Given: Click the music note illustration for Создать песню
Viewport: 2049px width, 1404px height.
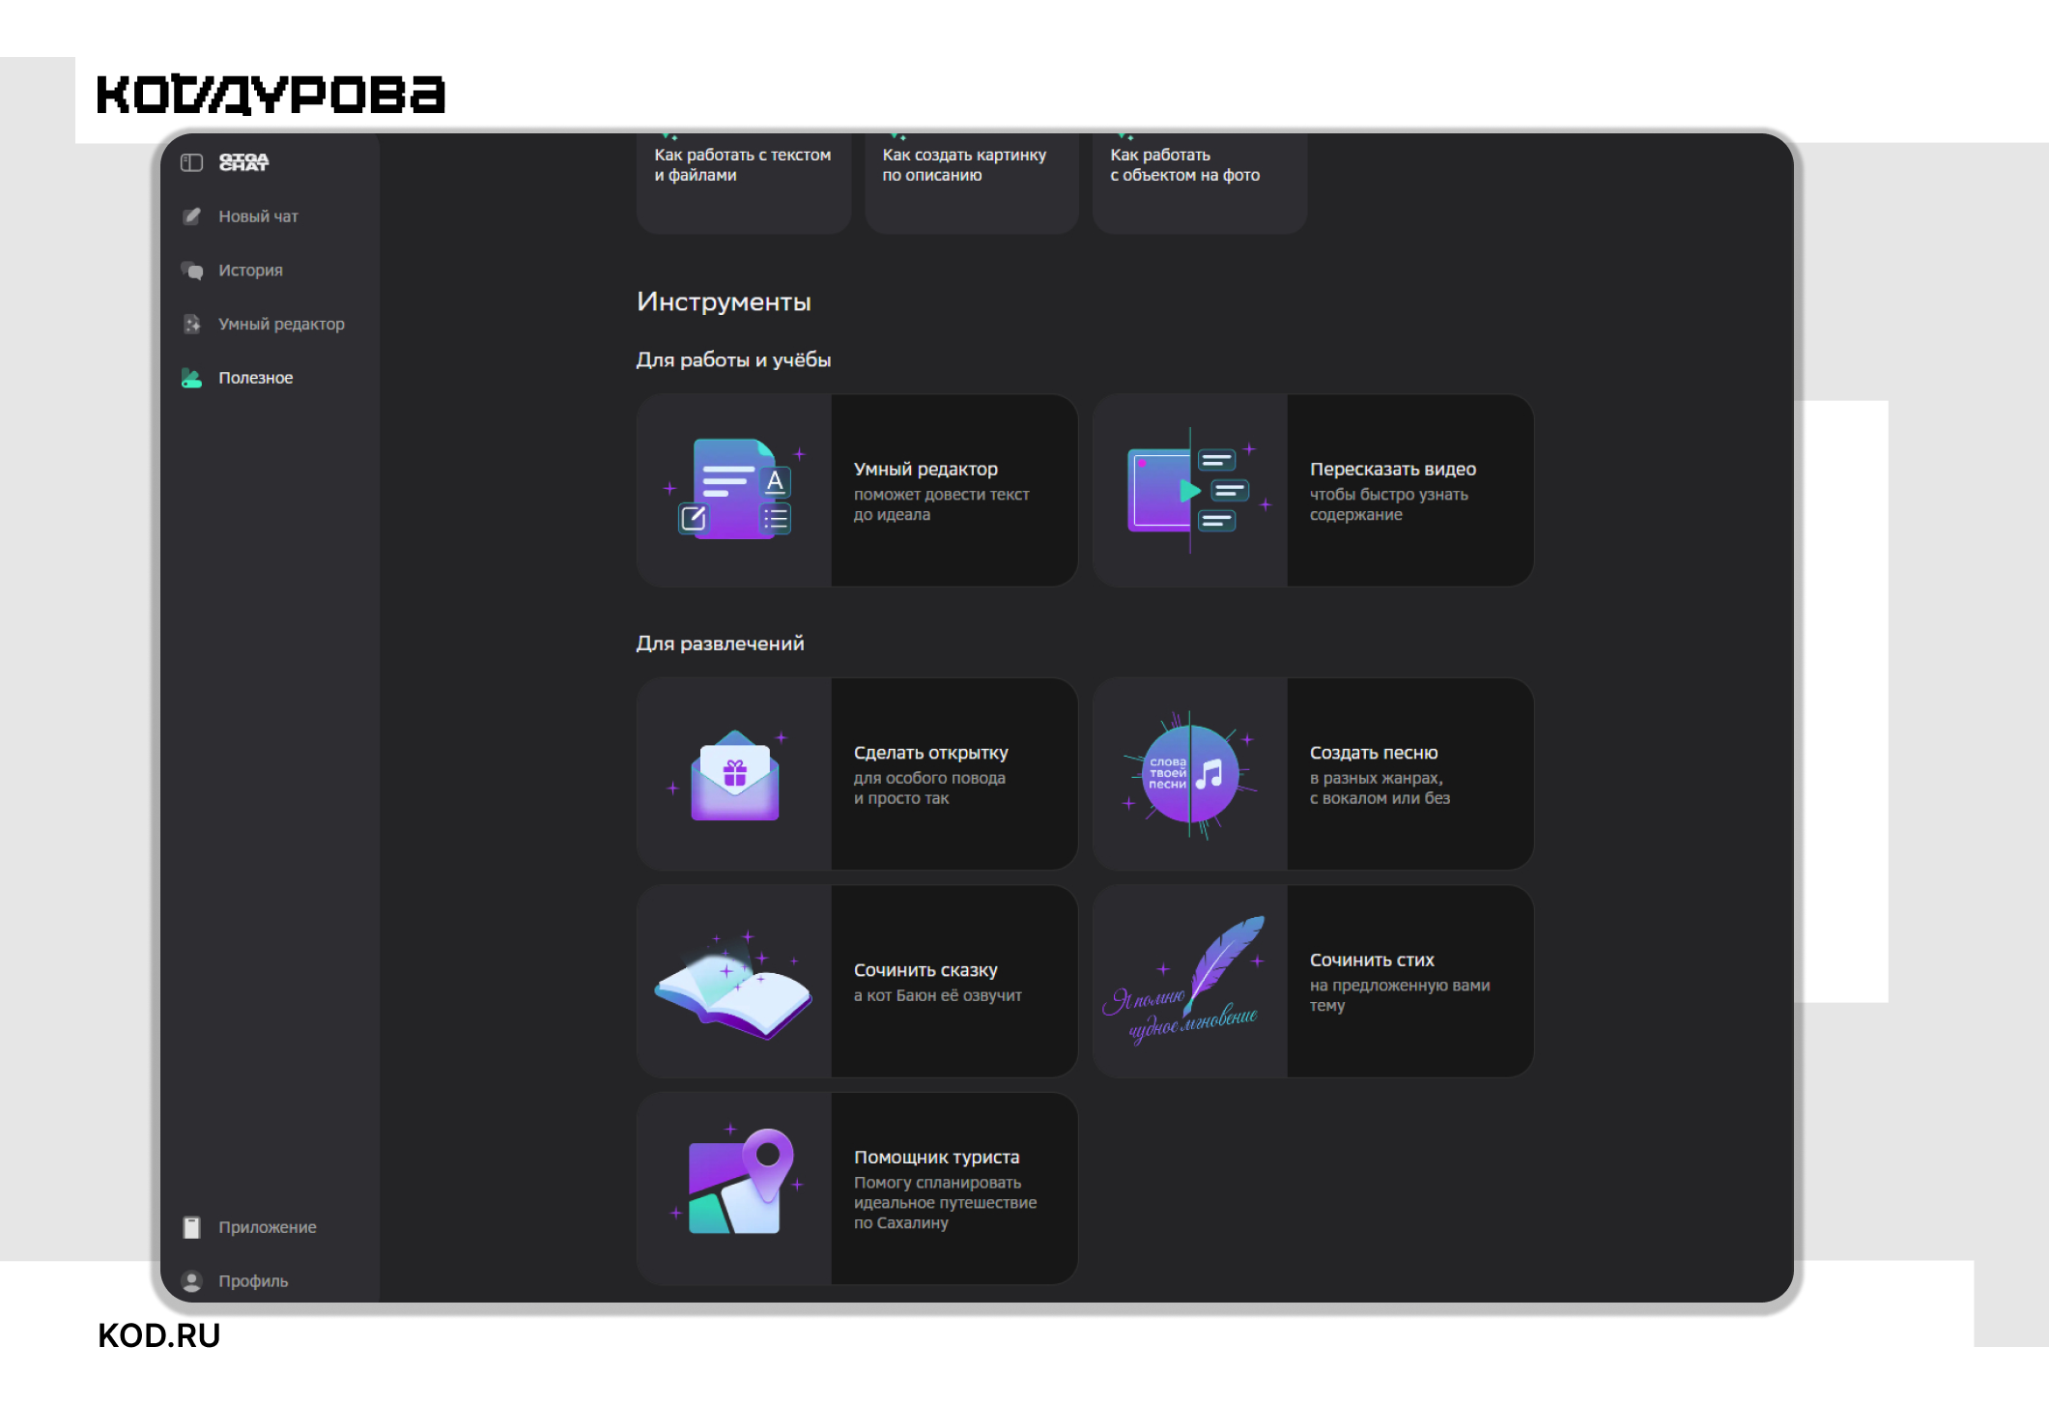Looking at the screenshot, I should pos(1190,775).
